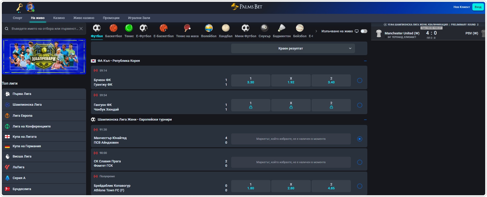The image size is (487, 197).
Task: Select the Е-Футбол sport icon
Action: (x=144, y=28)
